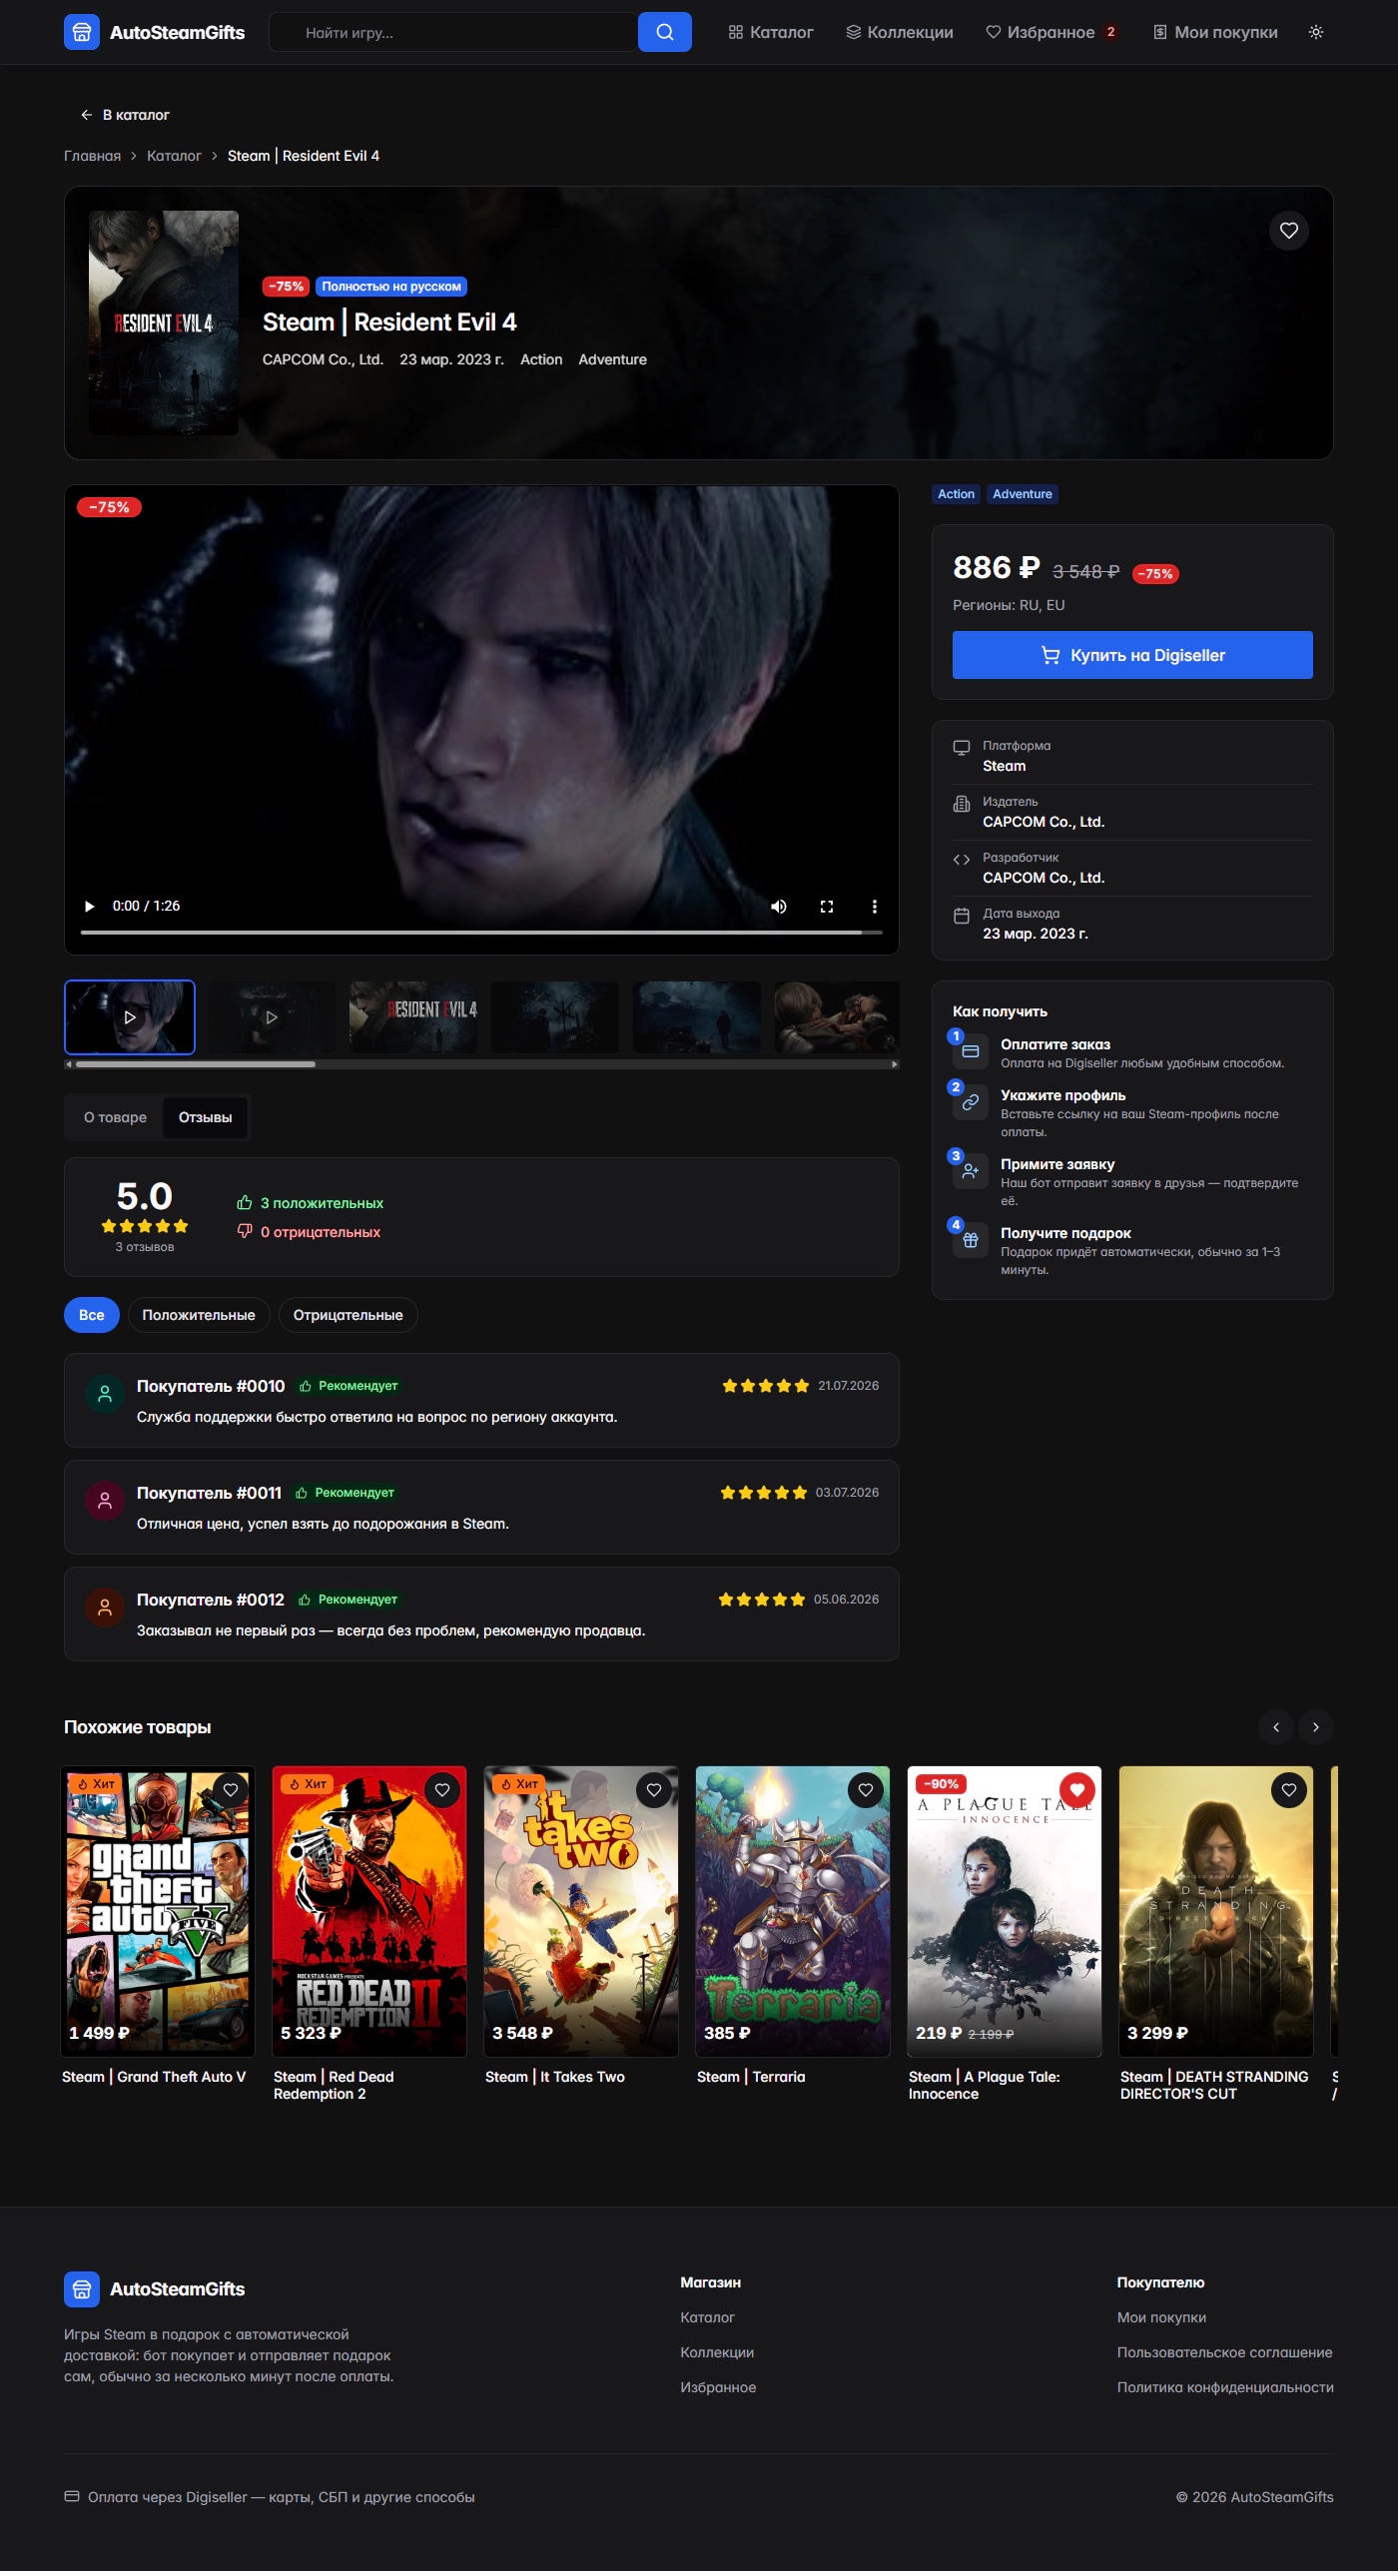This screenshot has height=2571, width=1398.
Task: Filter reviews by «Отрицательные»
Action: (349, 1315)
